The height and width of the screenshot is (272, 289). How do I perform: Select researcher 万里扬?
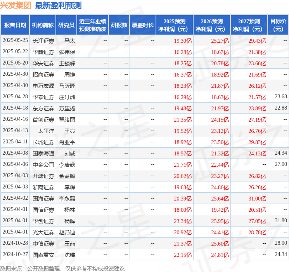coord(67,108)
